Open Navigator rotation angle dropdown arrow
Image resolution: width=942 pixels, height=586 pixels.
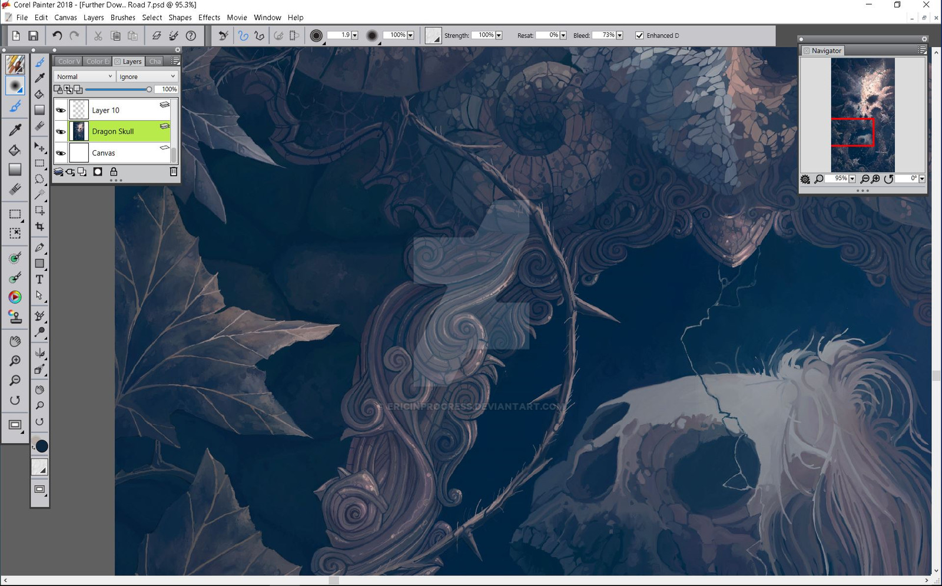[x=922, y=179]
